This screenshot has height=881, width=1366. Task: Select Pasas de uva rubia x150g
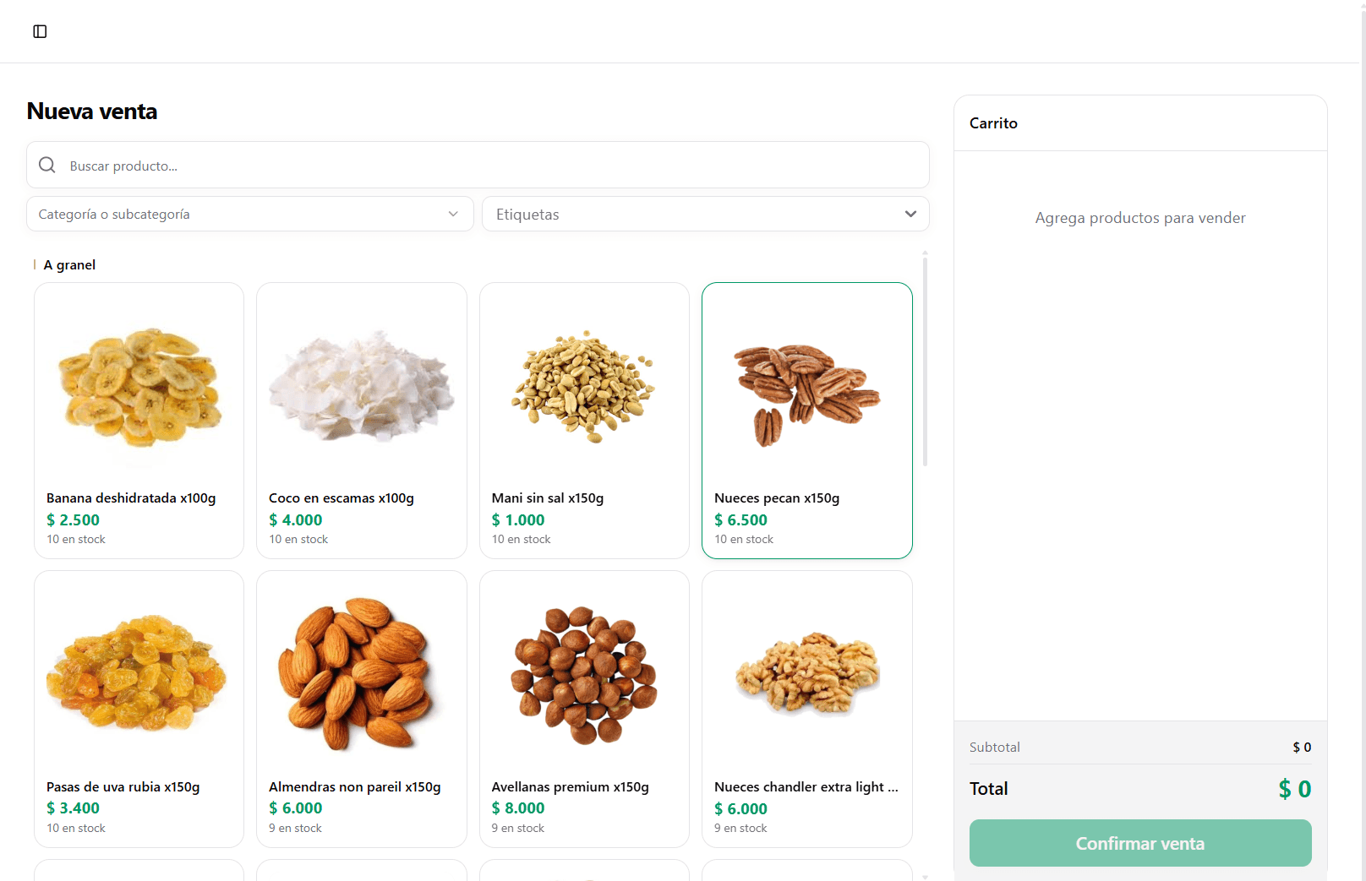(x=139, y=709)
